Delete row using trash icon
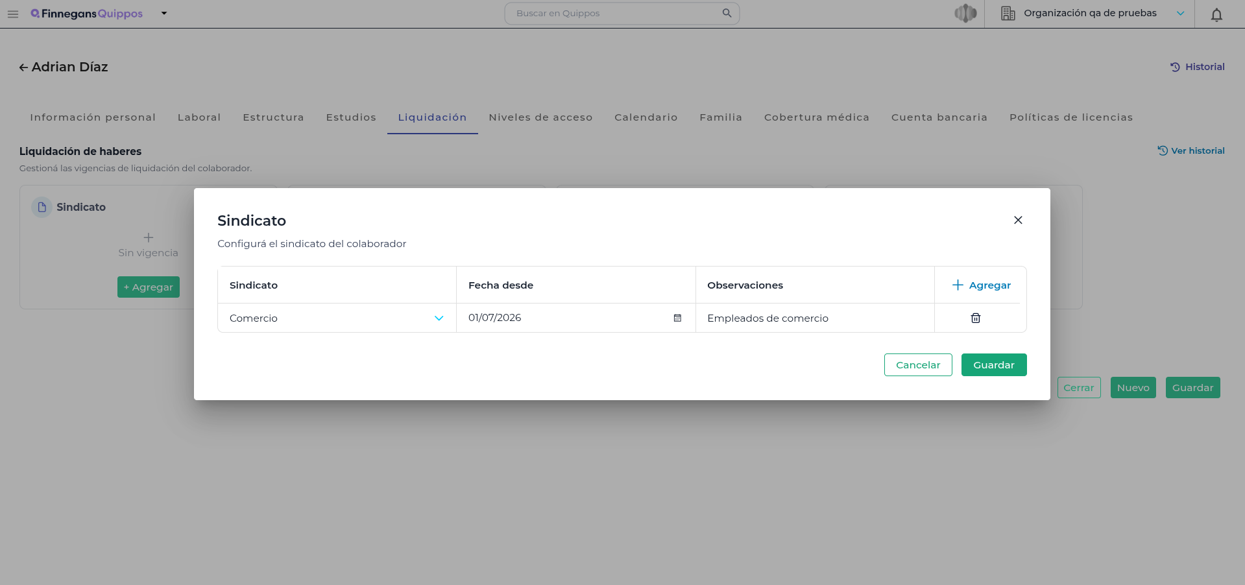Screen dimensions: 1245x585 tap(976, 318)
